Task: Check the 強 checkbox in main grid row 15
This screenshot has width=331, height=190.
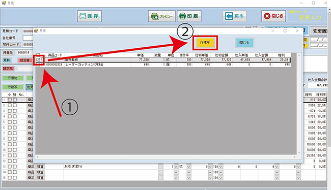Action: pos(15,178)
